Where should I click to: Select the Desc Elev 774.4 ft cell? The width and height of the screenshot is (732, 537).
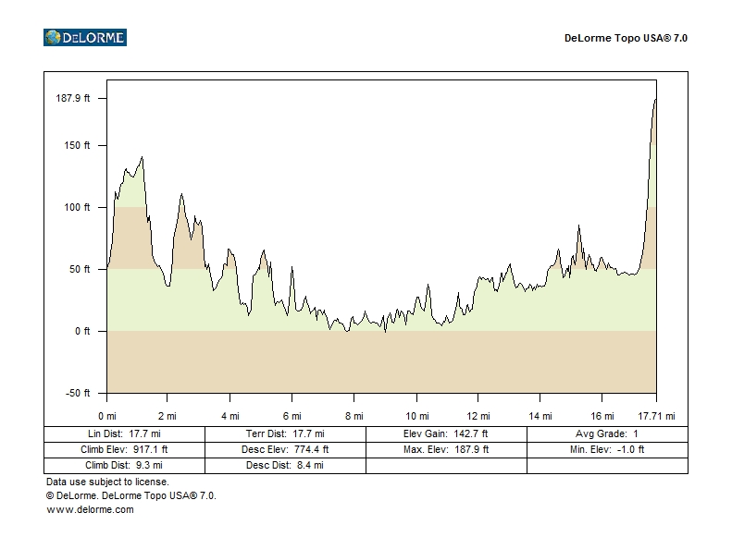[x=285, y=449]
